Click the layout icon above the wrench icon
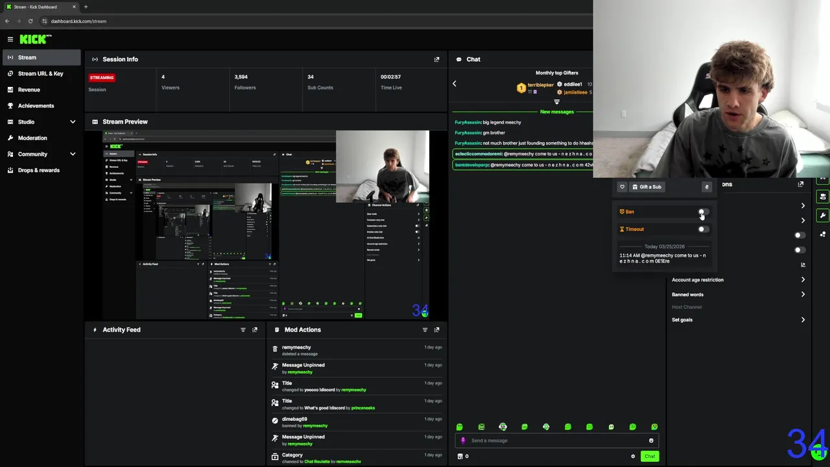The height and width of the screenshot is (467, 830). click(823, 197)
